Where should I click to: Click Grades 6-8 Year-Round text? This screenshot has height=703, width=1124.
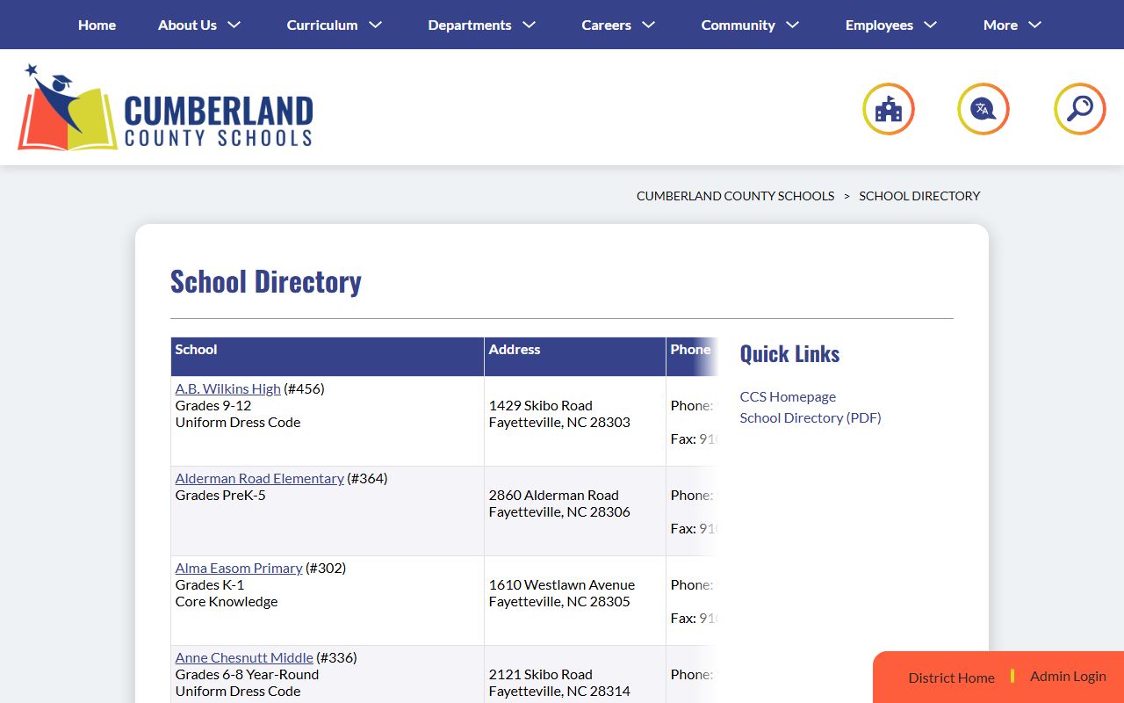pyautogui.click(x=247, y=674)
